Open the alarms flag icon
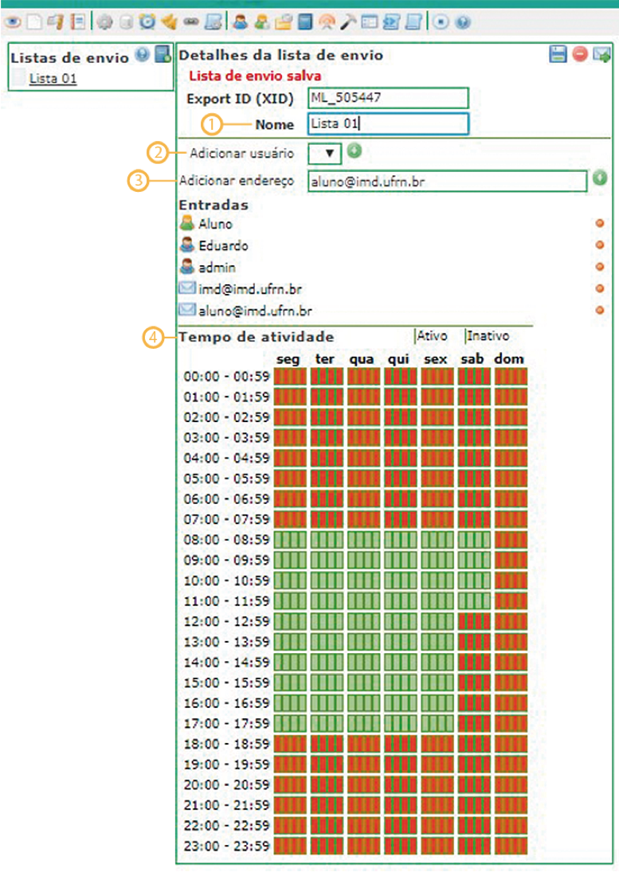The height and width of the screenshot is (872, 619). (x=55, y=22)
